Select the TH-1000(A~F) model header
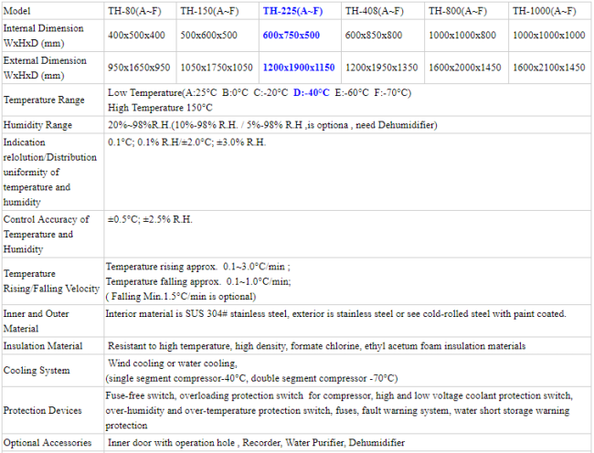Image resolution: width=594 pixels, height=453 pixels. point(545,11)
